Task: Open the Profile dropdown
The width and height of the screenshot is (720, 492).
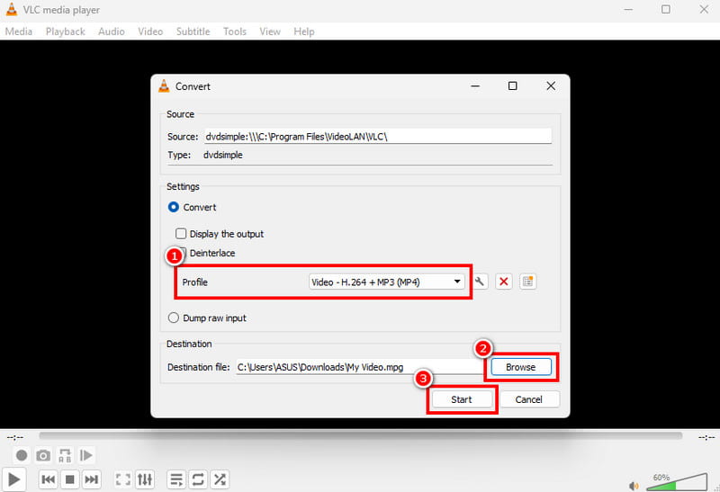Action: pos(387,282)
